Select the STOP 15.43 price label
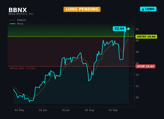The image size is (164, 119). 145,66
